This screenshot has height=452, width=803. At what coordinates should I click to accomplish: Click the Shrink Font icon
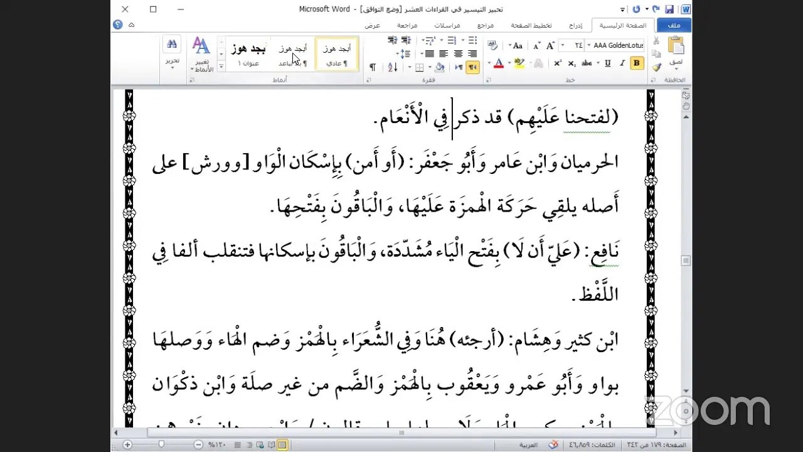(x=537, y=45)
